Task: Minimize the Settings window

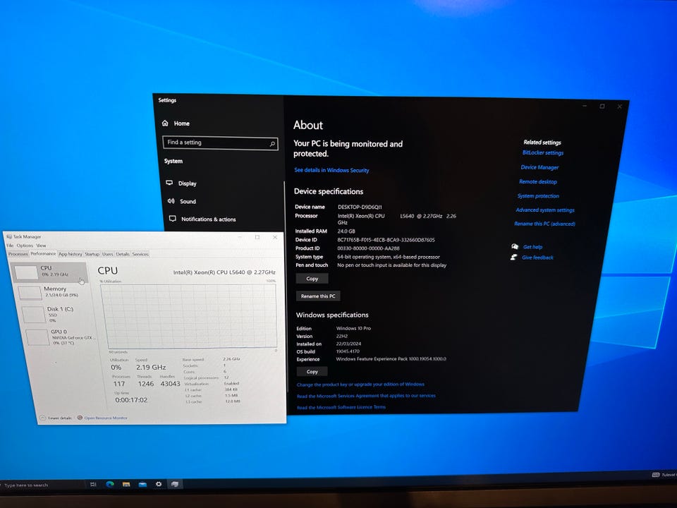Action: pos(585,106)
